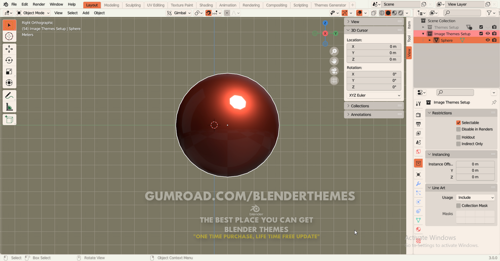Open the Object Mode dropdown

33,13
